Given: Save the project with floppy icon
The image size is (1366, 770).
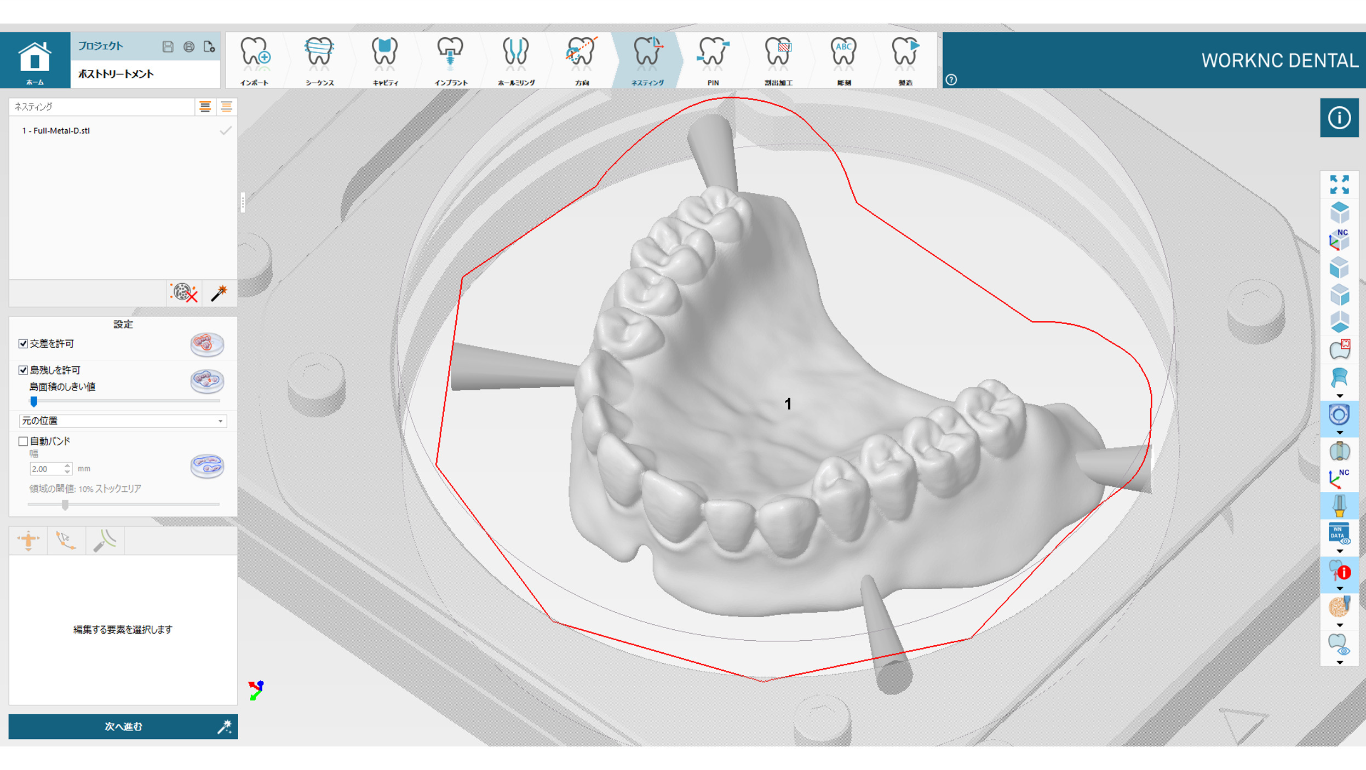Looking at the screenshot, I should pyautogui.click(x=168, y=47).
